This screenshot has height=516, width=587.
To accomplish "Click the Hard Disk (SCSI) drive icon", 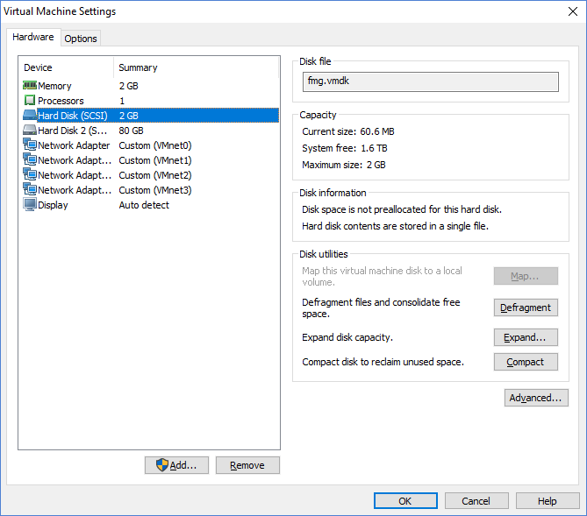I will click(30, 115).
